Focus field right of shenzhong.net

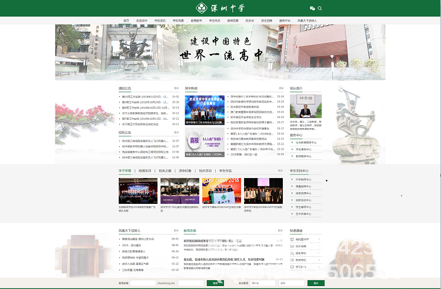coord(191,283)
